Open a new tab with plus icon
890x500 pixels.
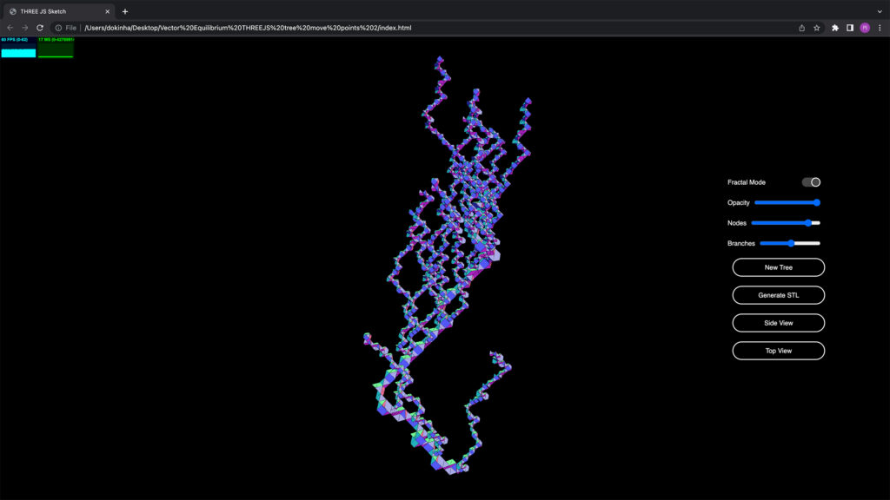pos(125,11)
